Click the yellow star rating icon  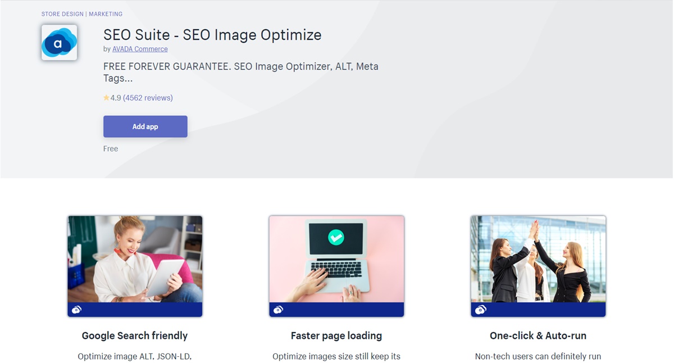pyautogui.click(x=106, y=98)
